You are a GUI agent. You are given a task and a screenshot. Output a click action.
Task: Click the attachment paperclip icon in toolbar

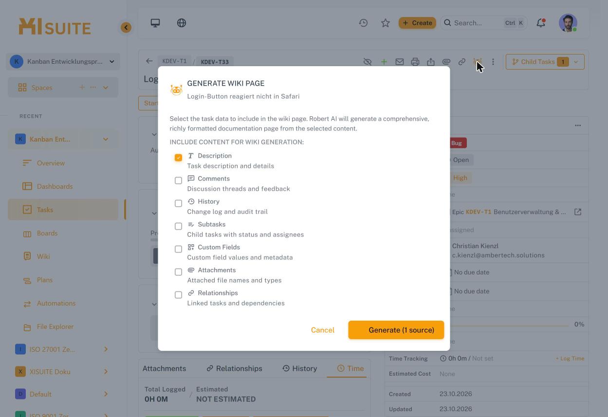click(x=446, y=62)
